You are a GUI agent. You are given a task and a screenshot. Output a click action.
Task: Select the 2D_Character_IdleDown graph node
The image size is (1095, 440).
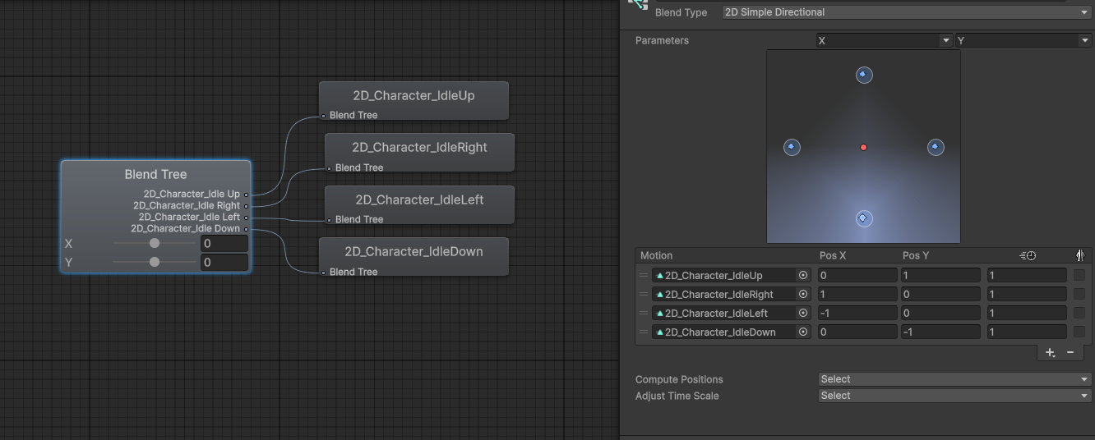(x=414, y=252)
